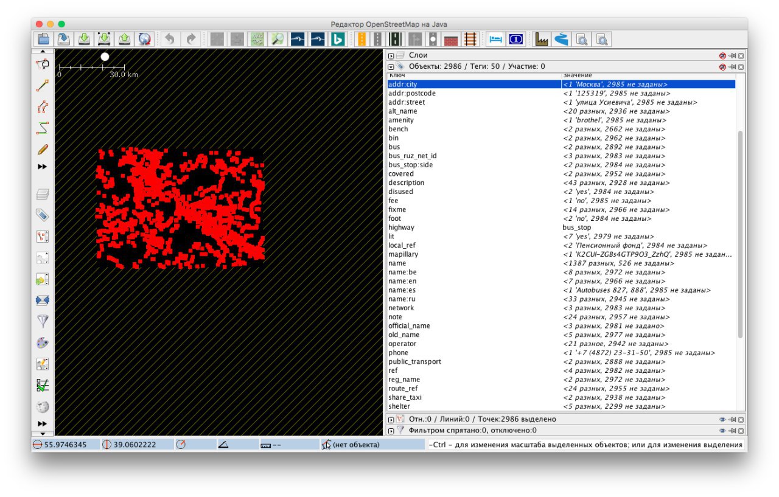
Task: Activate the Select objects tool
Action: pos(43,64)
